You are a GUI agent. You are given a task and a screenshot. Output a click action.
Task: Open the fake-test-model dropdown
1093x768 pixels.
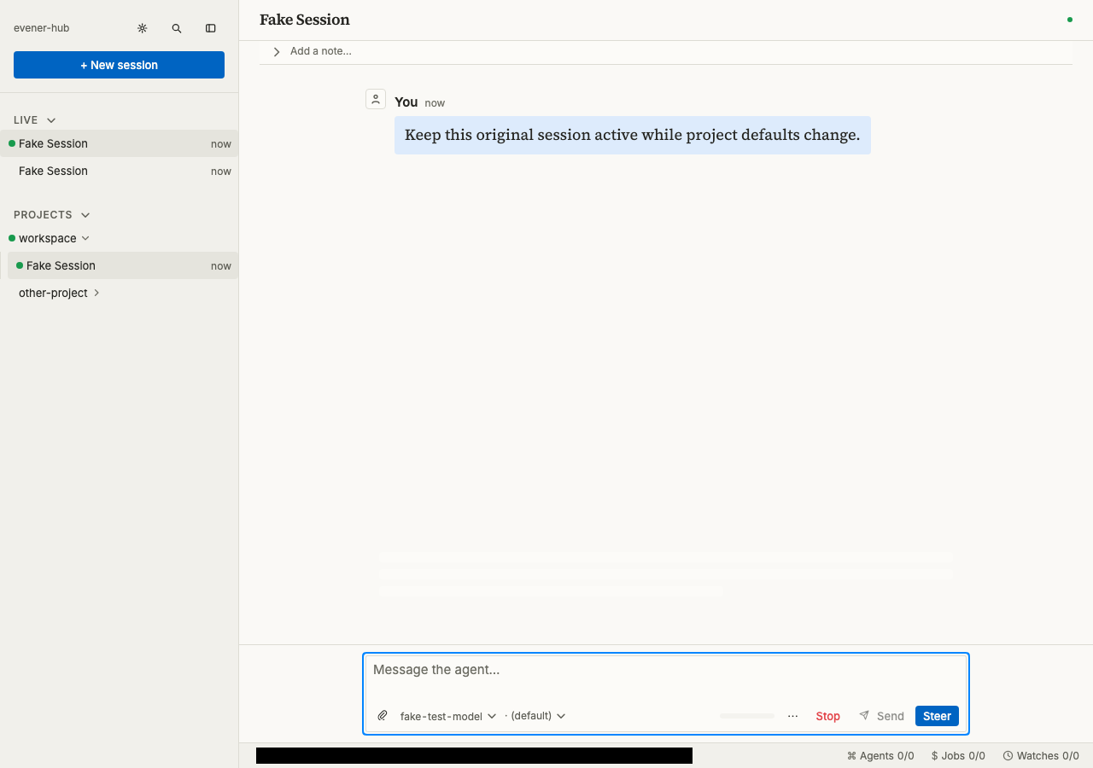click(x=448, y=716)
